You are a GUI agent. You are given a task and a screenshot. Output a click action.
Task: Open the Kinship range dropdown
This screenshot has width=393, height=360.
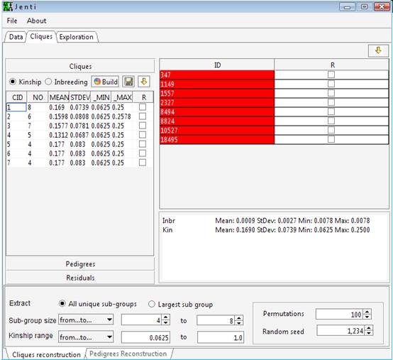[x=86, y=337]
